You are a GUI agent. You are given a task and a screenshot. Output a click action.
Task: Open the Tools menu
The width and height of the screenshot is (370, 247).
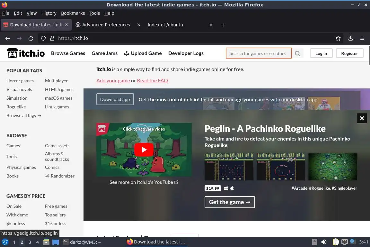[95, 13]
